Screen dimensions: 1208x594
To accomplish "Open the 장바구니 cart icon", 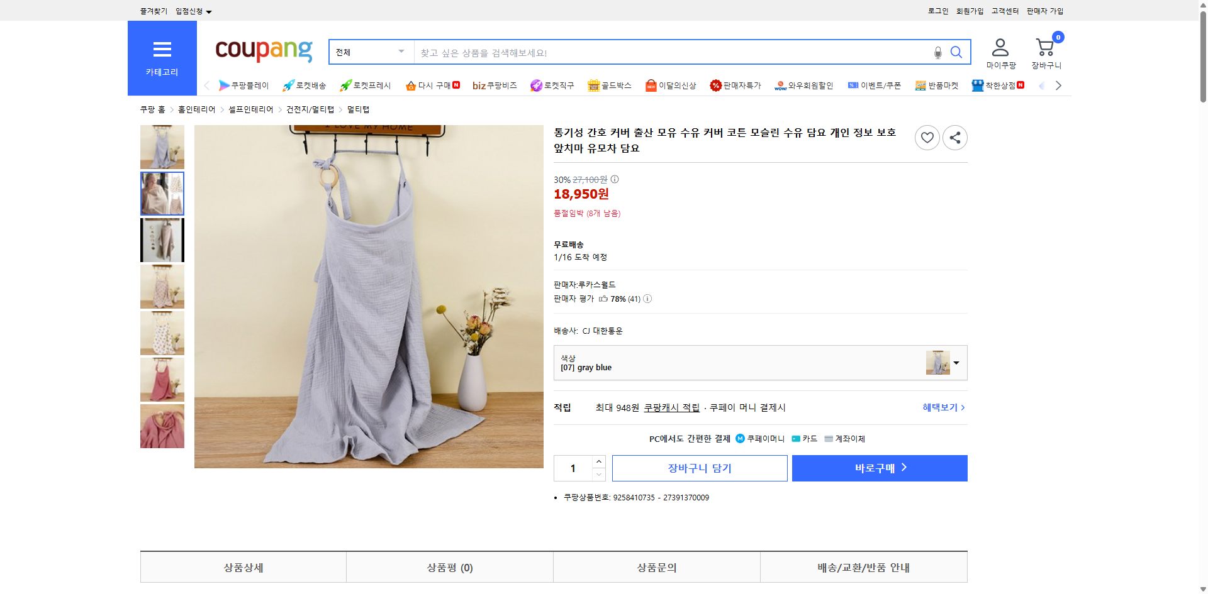I will [1044, 47].
